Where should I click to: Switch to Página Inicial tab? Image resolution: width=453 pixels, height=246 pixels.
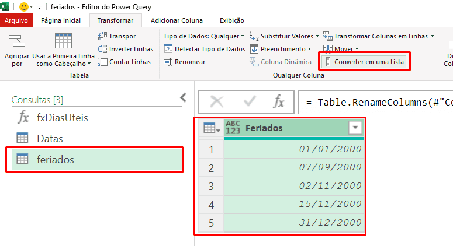tap(61, 20)
